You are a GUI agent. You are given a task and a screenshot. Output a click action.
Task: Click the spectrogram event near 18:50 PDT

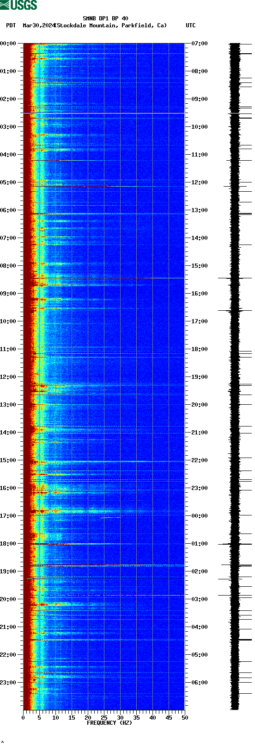pos(104,566)
